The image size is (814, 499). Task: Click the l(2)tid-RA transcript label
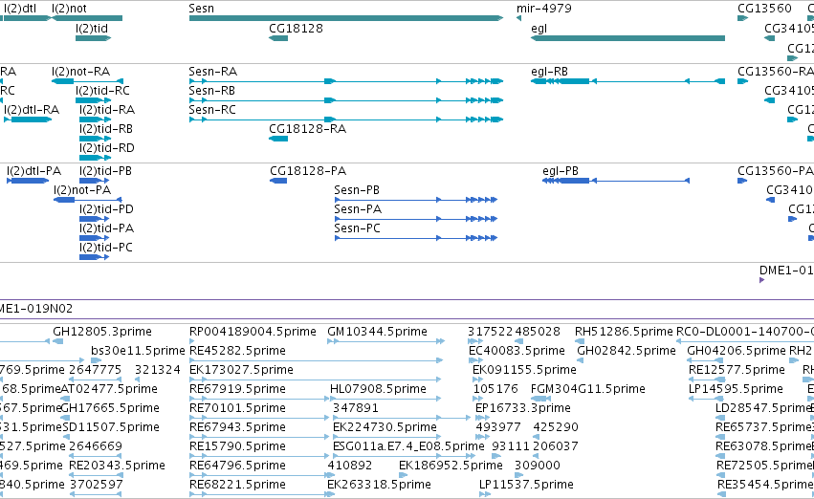(x=107, y=110)
